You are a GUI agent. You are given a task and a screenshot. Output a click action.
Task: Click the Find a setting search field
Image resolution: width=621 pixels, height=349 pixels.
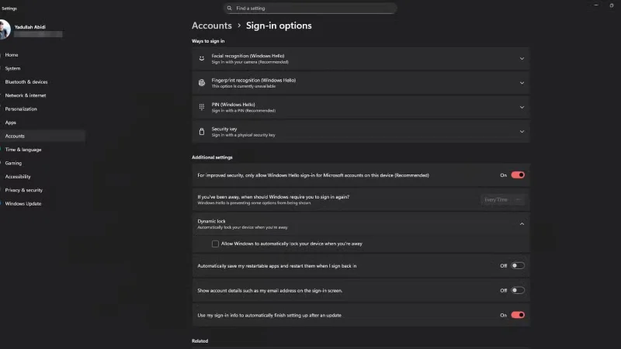(310, 8)
